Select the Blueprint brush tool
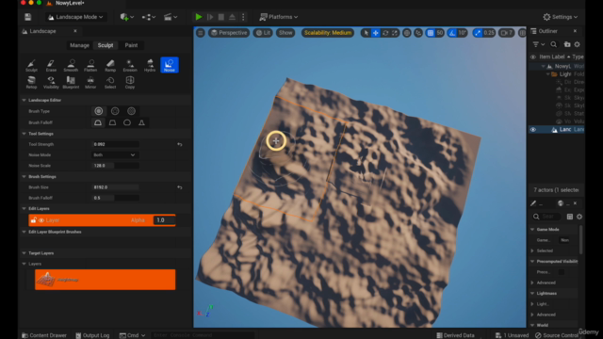 tap(71, 82)
